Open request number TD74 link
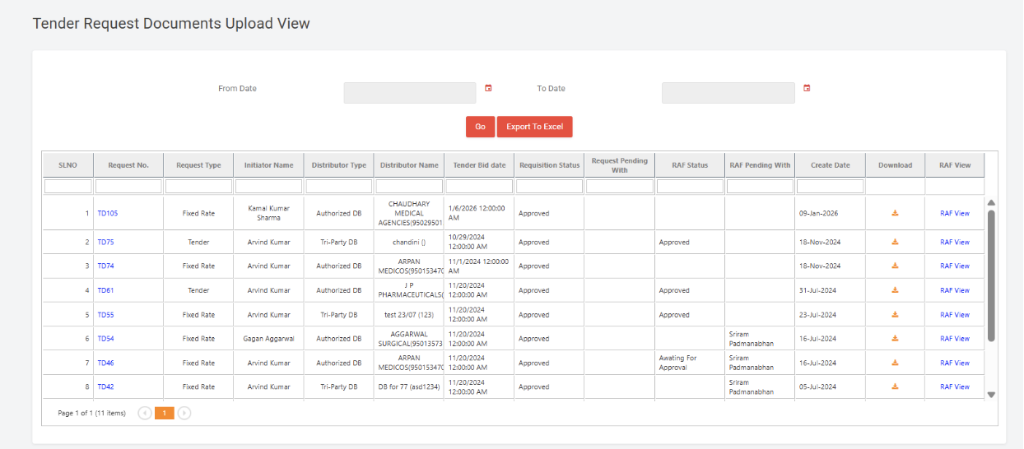This screenshot has width=1024, height=449. [x=105, y=266]
